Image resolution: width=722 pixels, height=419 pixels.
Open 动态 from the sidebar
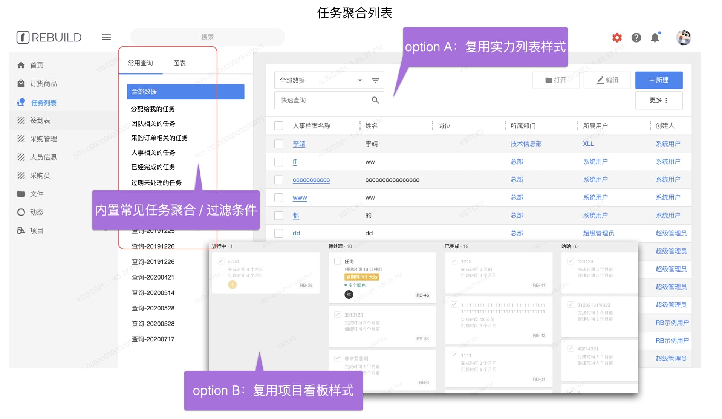pyautogui.click(x=37, y=212)
